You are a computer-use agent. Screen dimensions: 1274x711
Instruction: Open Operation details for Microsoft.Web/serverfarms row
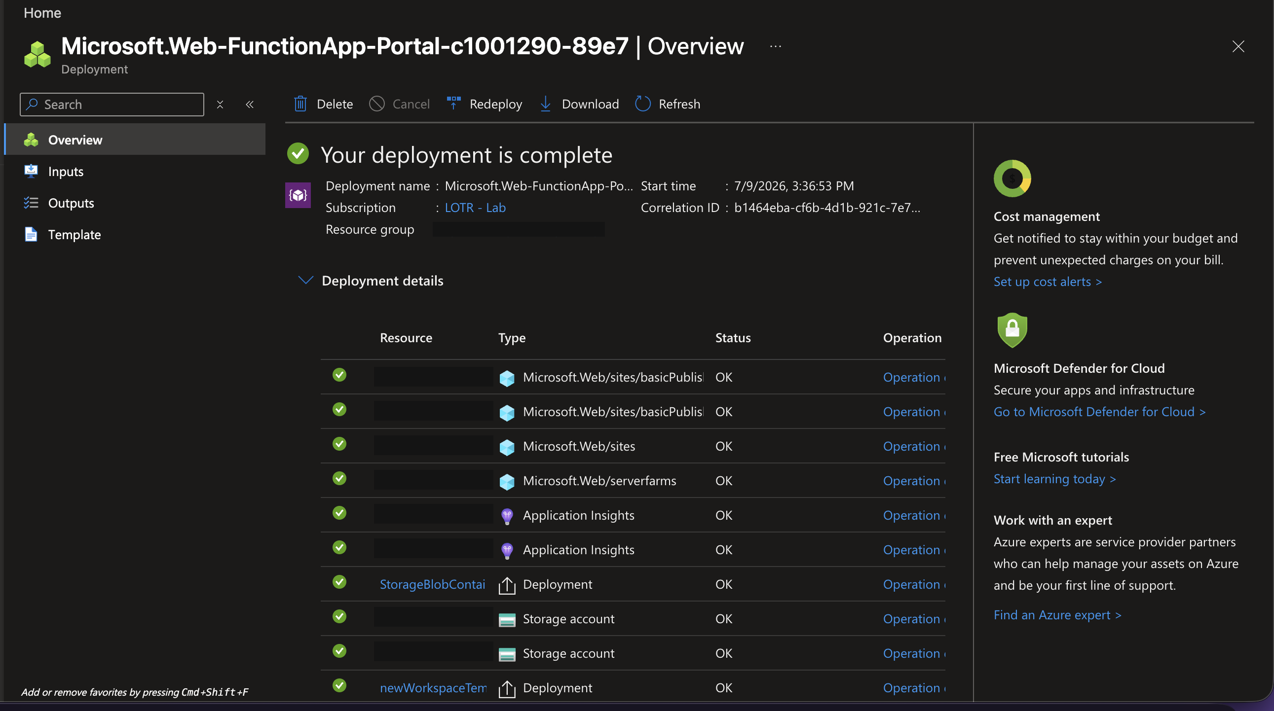click(x=914, y=481)
